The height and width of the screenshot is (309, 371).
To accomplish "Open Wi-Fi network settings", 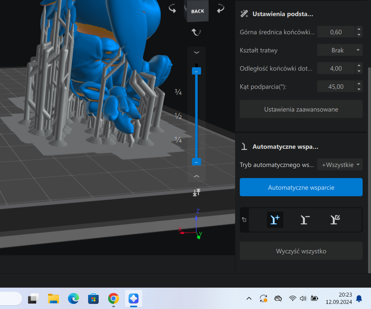I will point(293,298).
